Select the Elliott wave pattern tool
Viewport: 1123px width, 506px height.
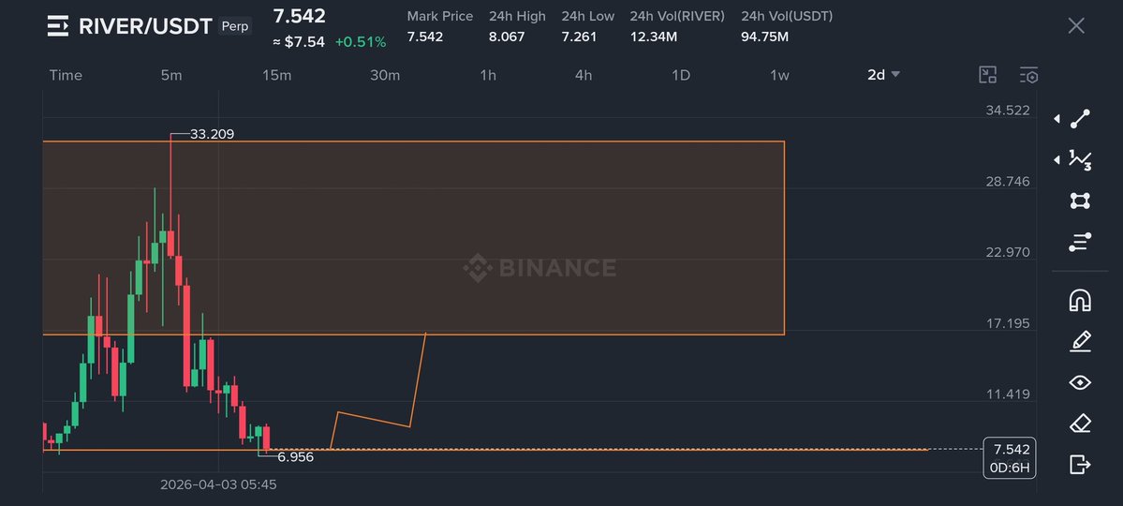[1080, 160]
